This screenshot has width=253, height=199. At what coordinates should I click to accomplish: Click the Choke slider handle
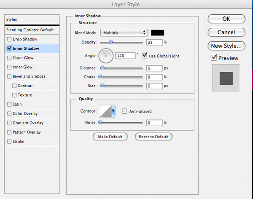pos(100,76)
